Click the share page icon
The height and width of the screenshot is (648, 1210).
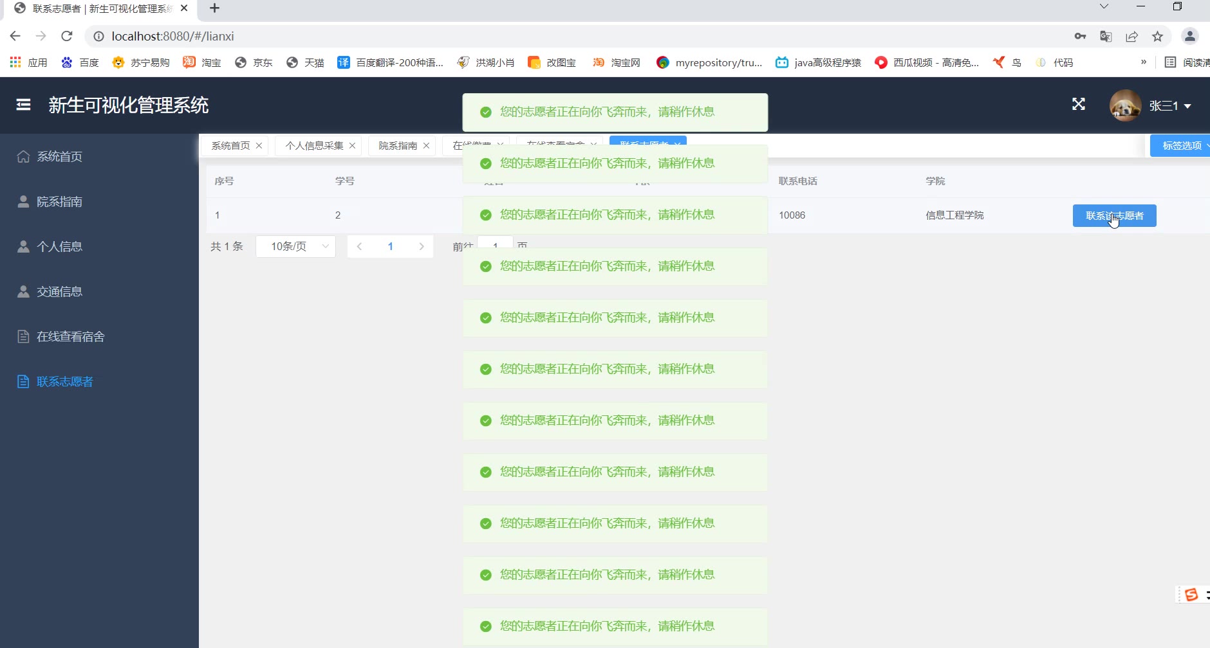click(1131, 37)
